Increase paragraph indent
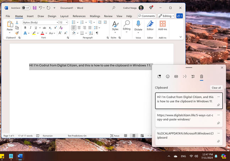Viewport: 230px width, 161px height. 105,22
